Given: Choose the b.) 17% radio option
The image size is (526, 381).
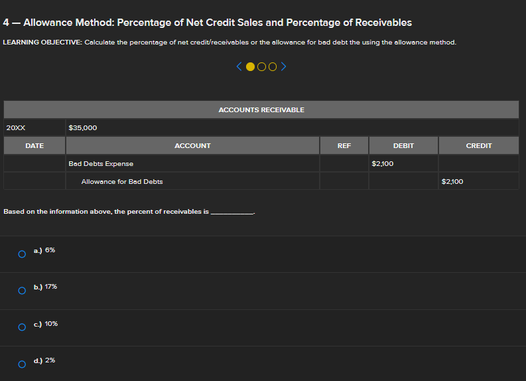Looking at the screenshot, I should 22,290.
